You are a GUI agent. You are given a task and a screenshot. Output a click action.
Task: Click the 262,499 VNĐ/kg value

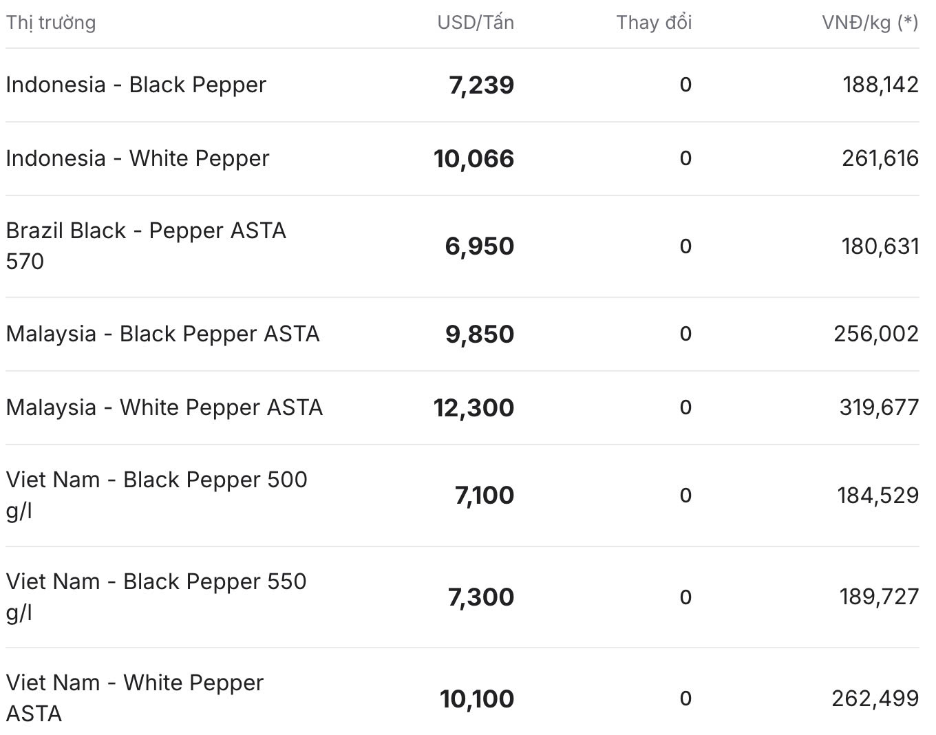click(x=875, y=699)
